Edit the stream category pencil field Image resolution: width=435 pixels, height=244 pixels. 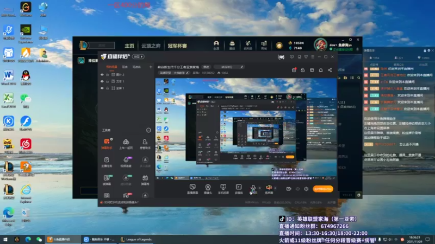(x=230, y=67)
